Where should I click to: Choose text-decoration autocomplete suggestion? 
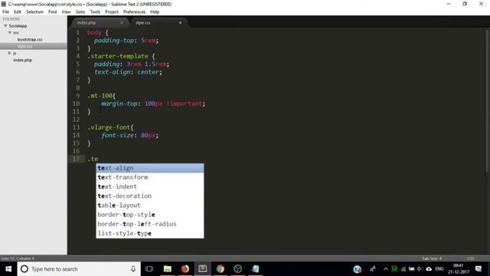[x=150, y=196]
